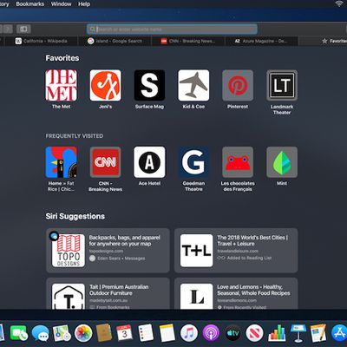Click topodesigns.com URL text

click(x=106, y=252)
